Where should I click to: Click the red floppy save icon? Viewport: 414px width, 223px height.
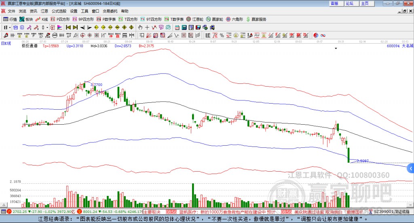click(x=198, y=27)
